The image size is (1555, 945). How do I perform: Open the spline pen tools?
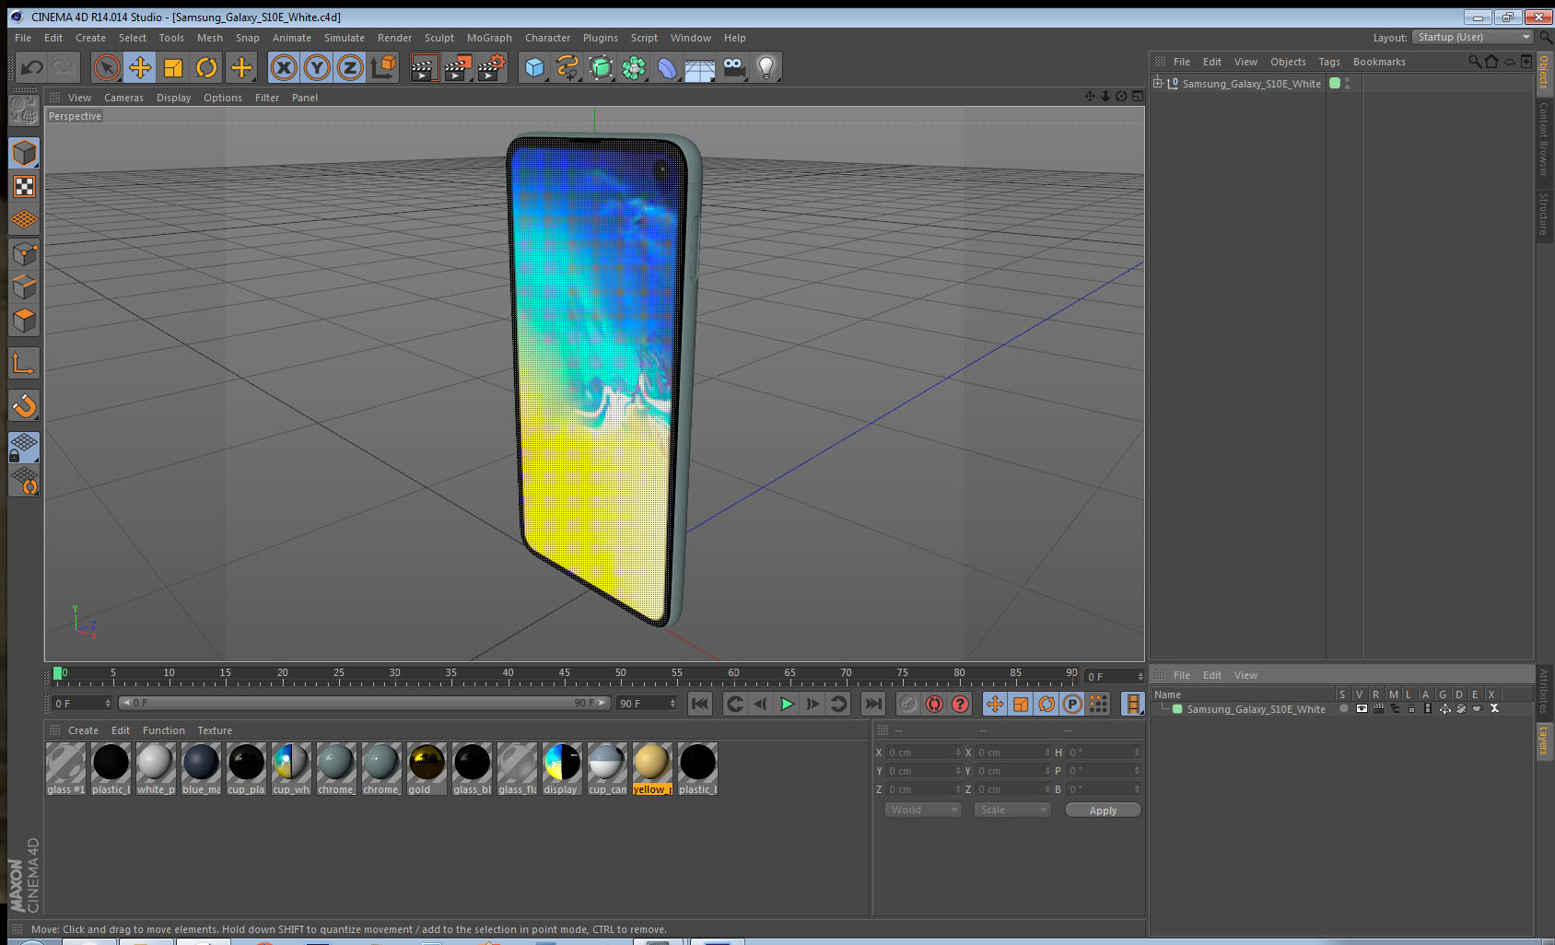click(x=567, y=67)
